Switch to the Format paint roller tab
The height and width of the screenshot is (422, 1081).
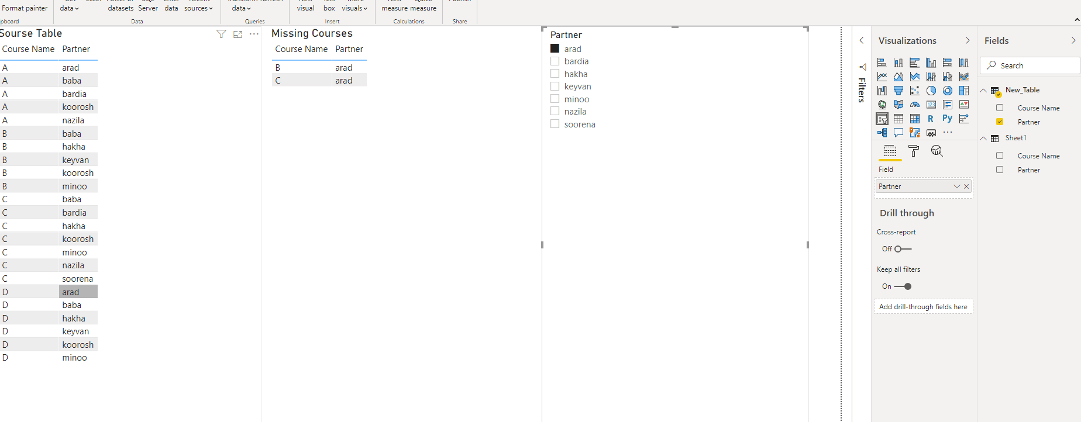tap(914, 151)
